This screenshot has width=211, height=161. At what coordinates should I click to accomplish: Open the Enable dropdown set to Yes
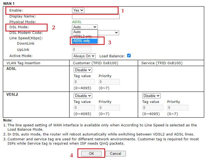click(78, 10)
